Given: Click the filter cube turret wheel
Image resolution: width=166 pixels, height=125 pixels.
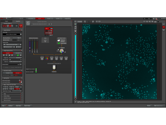Looking at the screenshot, I should point(61,51).
